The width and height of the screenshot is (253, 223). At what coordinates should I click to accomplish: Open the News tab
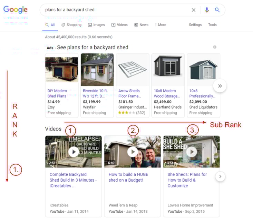click(x=142, y=25)
